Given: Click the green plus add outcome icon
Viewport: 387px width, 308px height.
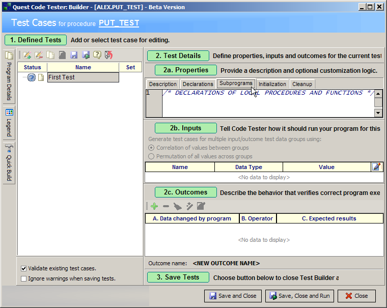Looking at the screenshot, I should [154, 206].
